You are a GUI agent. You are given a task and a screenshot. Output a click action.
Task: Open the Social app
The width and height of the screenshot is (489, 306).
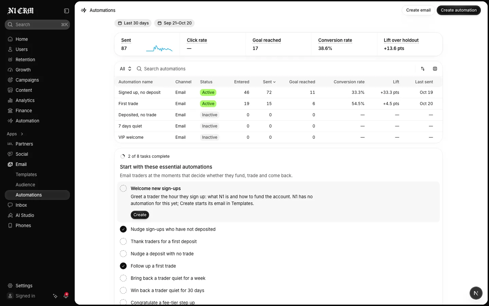click(37, 154)
